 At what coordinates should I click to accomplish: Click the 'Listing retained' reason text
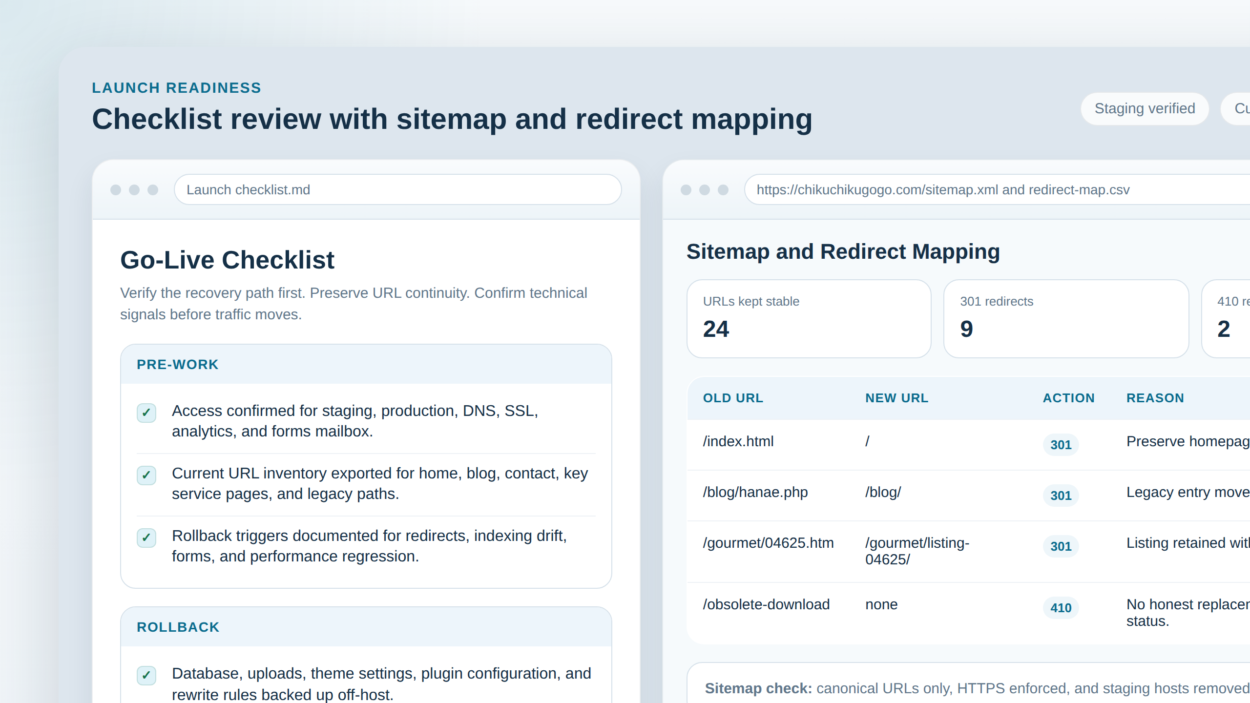point(1188,543)
